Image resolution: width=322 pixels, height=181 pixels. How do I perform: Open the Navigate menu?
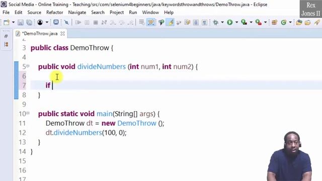[77, 13]
